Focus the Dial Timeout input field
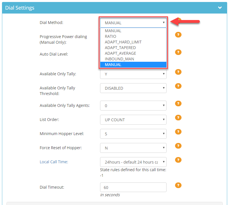Image resolution: width=230 pixels, height=205 pixels. click(x=133, y=187)
